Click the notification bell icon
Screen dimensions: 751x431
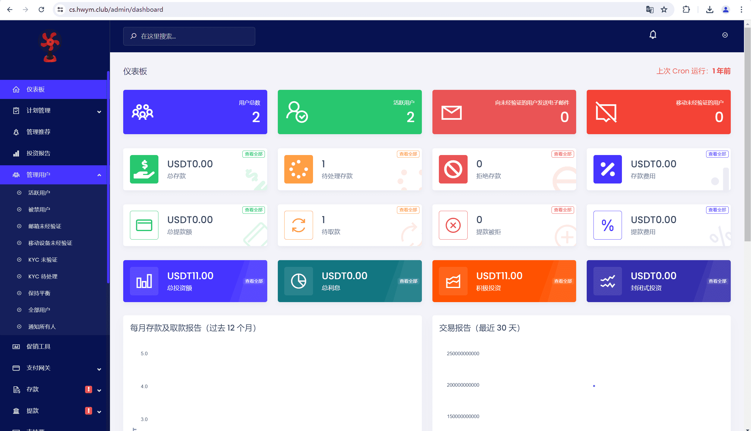[652, 35]
